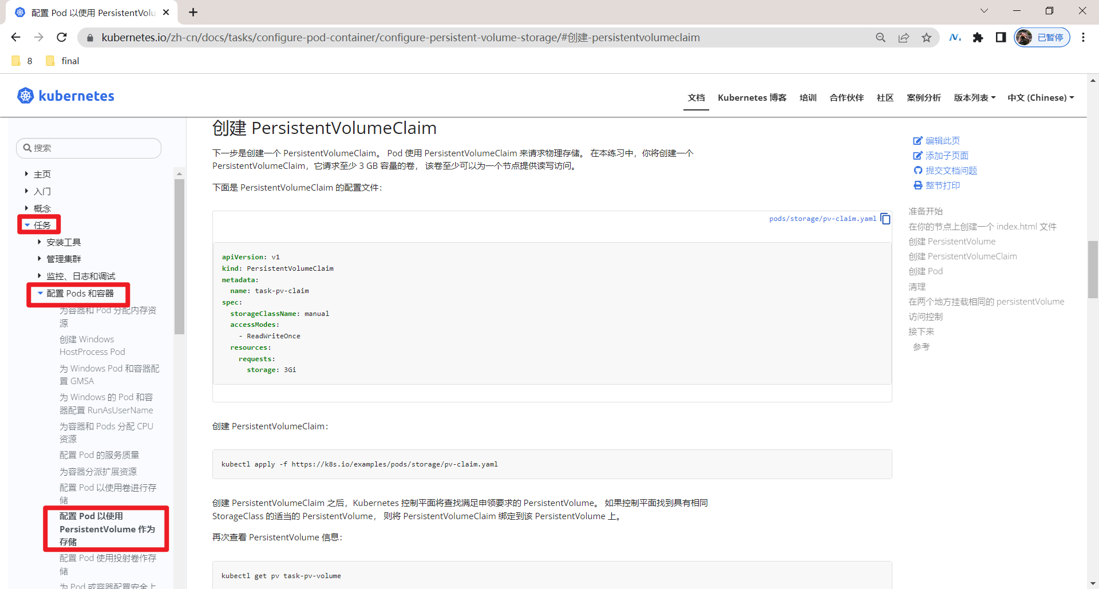Click sidebar scrollbar up arrow
1099x589 pixels.
coord(179,173)
